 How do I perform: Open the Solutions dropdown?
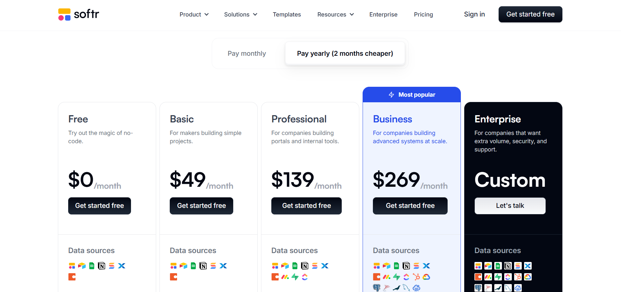click(x=241, y=15)
